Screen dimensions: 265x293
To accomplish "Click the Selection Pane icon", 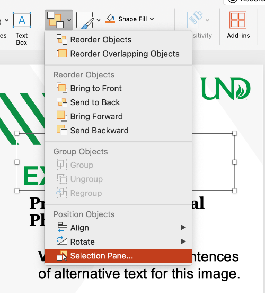I will [62, 255].
